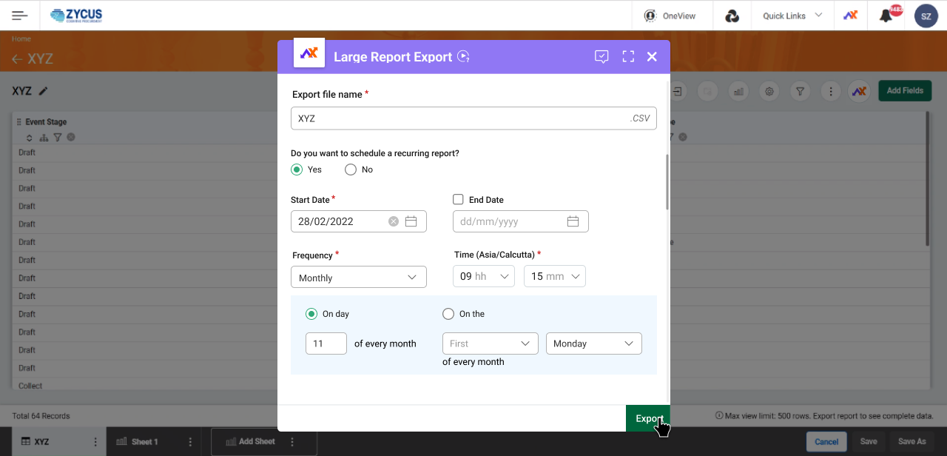The width and height of the screenshot is (947, 456).
Task: Enable the End Date checkbox
Action: pyautogui.click(x=458, y=199)
